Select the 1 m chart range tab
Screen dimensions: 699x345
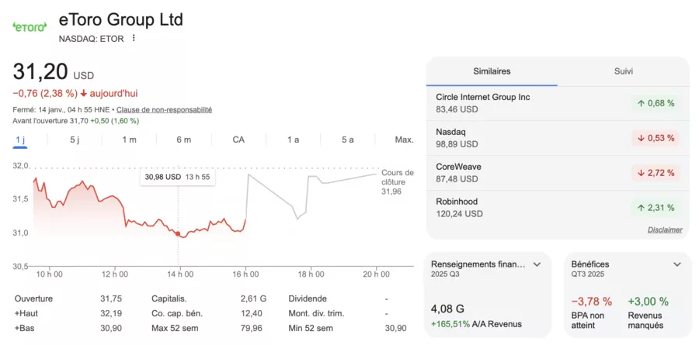[x=129, y=140]
